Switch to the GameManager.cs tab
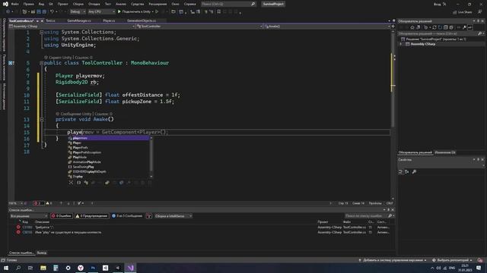This screenshot has width=487, height=273. click(x=79, y=20)
